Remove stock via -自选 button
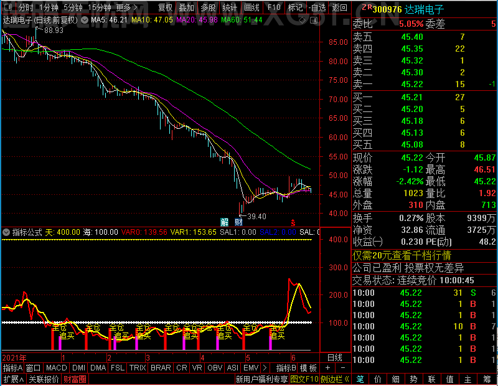Screen dimensions: 498x386 tap(317, 7)
